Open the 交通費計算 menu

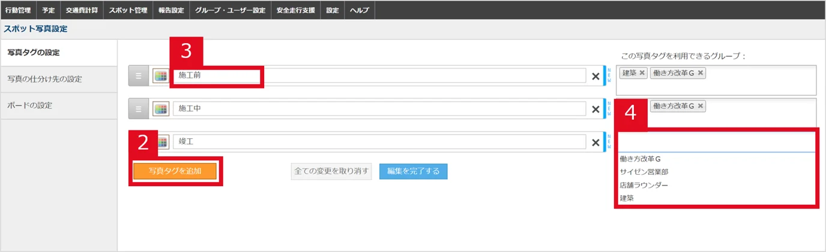pyautogui.click(x=82, y=10)
